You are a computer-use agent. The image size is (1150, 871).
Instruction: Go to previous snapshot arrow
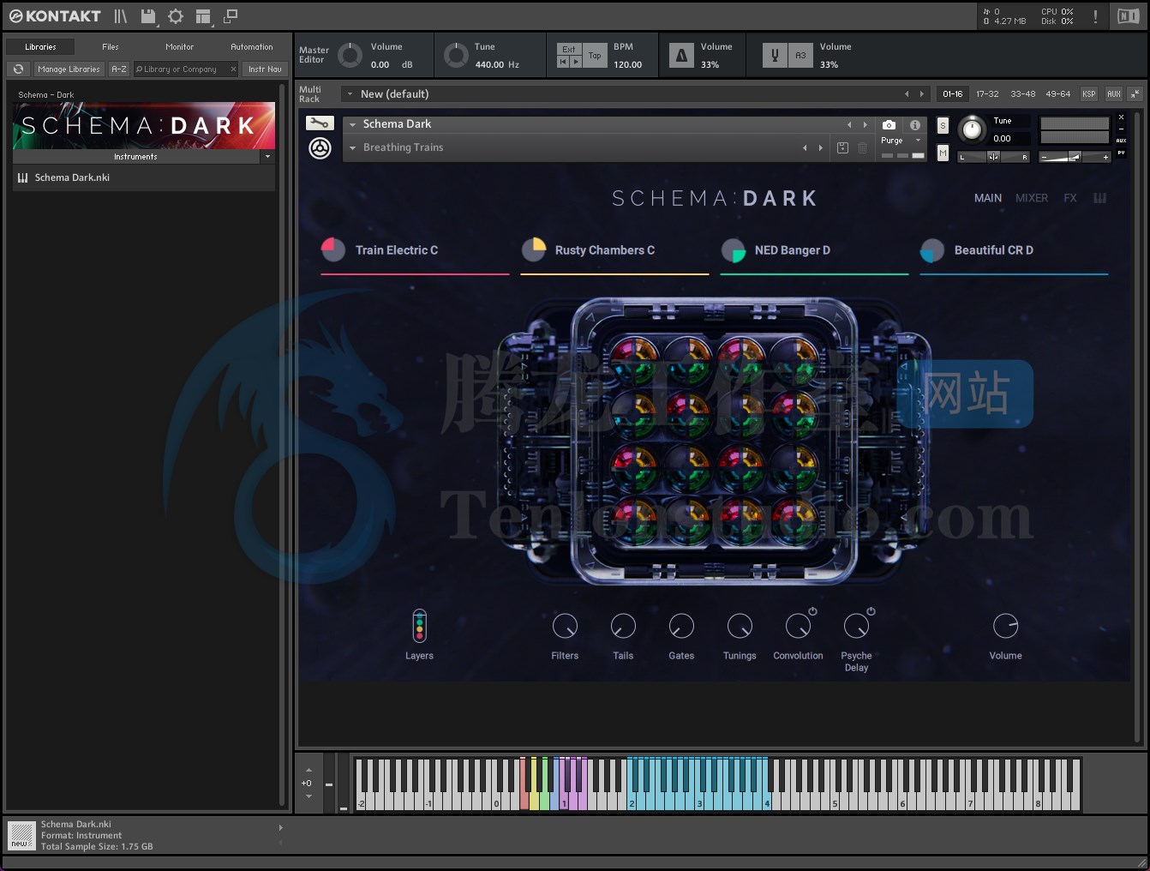(804, 148)
